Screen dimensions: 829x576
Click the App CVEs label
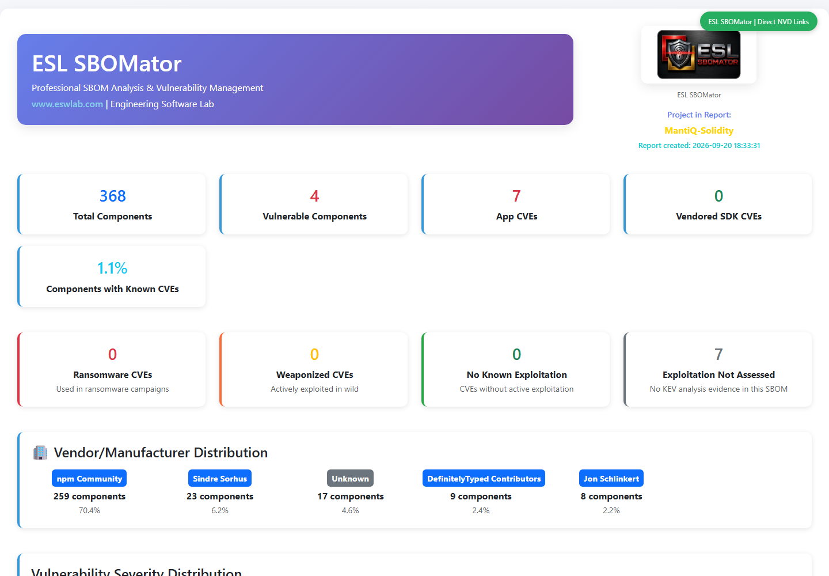(516, 217)
